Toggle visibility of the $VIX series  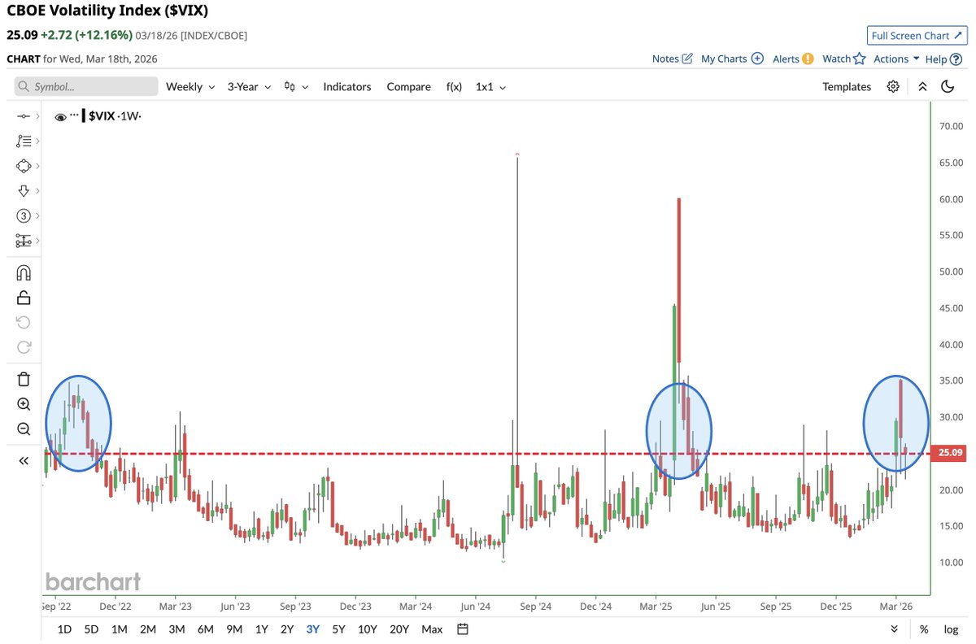coord(60,116)
